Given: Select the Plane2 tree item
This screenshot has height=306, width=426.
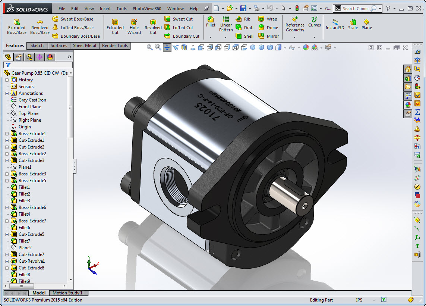Looking at the screenshot, I should coord(21,247).
